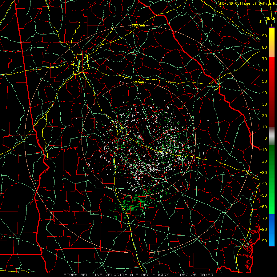This screenshot has height=277, width=277.
Task: Click the positive 10 scale label
Action: coord(264,127)
